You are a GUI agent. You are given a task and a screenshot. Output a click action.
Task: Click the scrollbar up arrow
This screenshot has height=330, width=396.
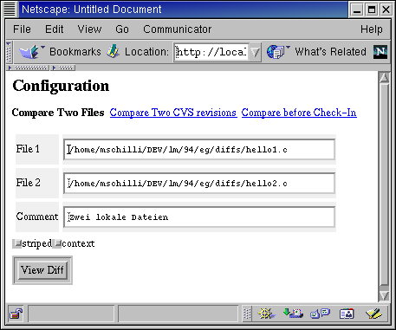[x=384, y=78]
